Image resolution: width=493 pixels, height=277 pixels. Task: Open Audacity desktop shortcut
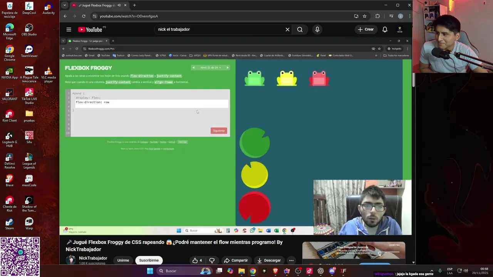click(x=49, y=8)
